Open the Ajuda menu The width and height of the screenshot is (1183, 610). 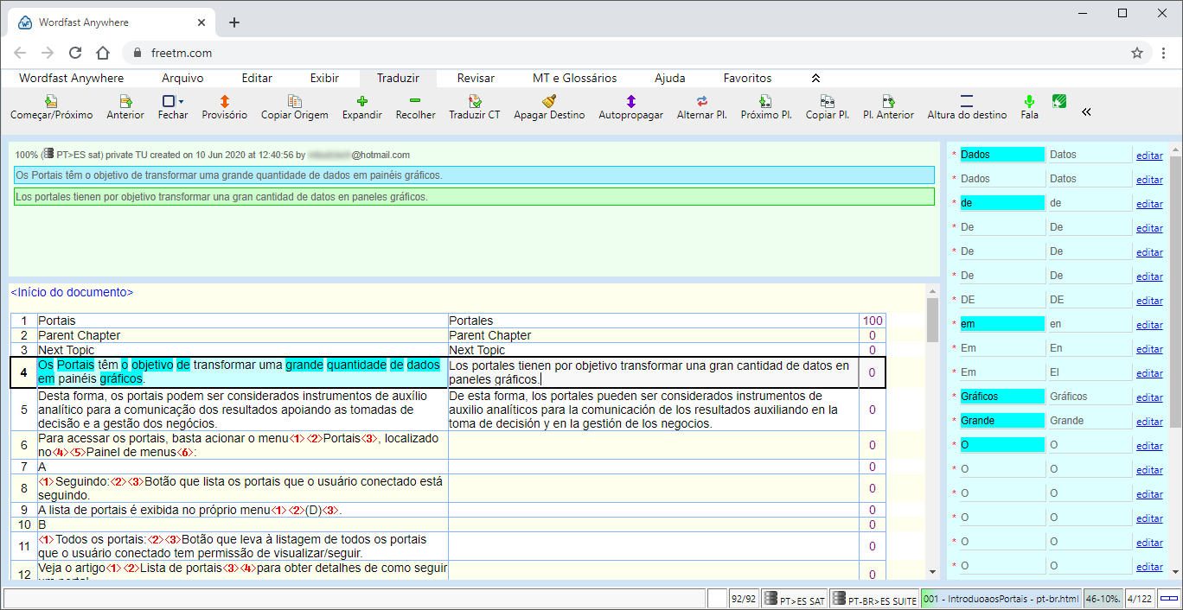(x=670, y=78)
